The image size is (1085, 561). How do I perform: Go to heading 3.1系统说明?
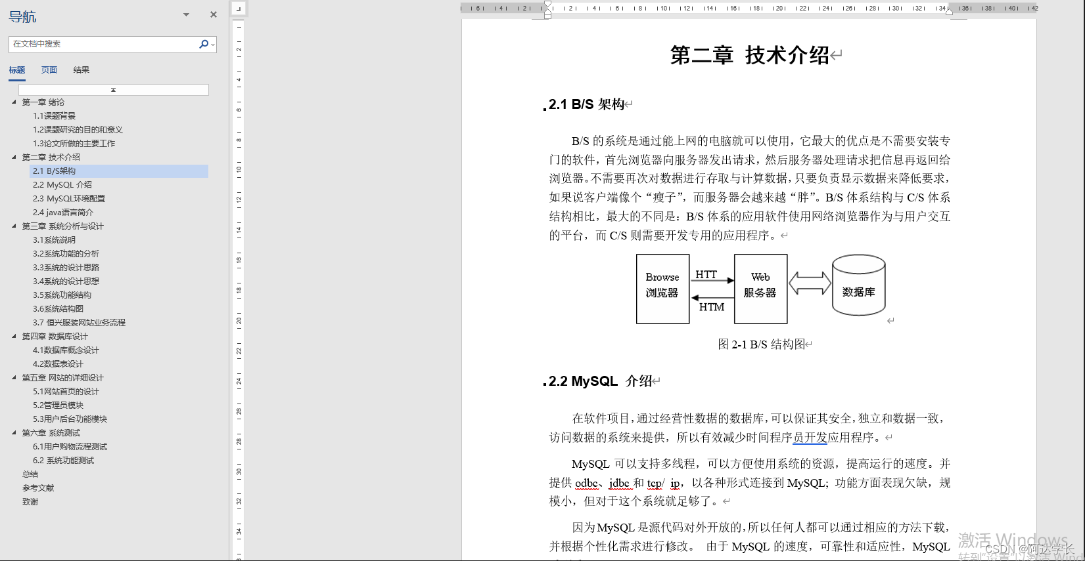[x=55, y=240]
